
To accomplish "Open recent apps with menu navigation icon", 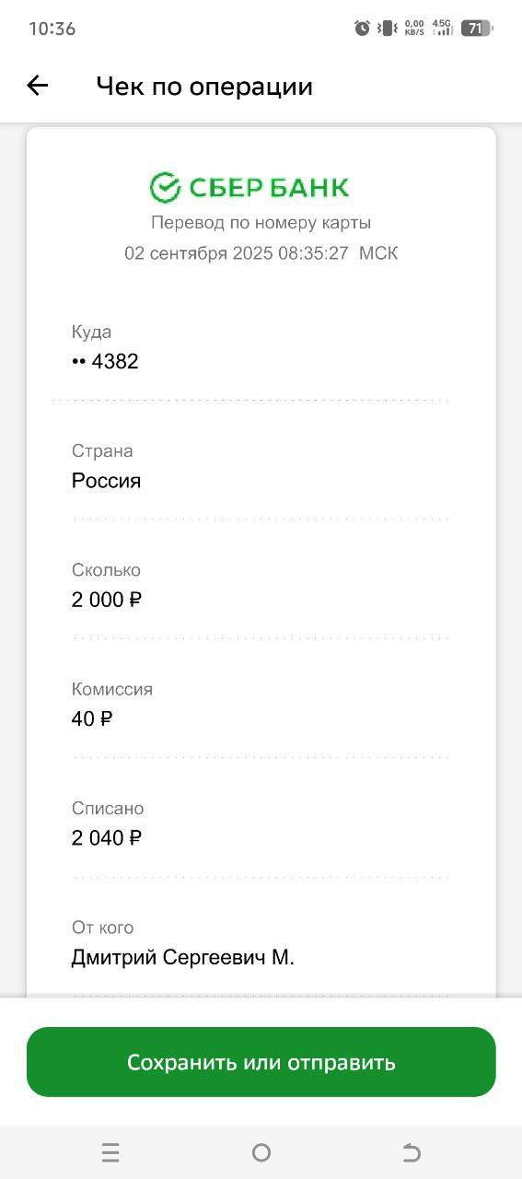I will point(110,1152).
